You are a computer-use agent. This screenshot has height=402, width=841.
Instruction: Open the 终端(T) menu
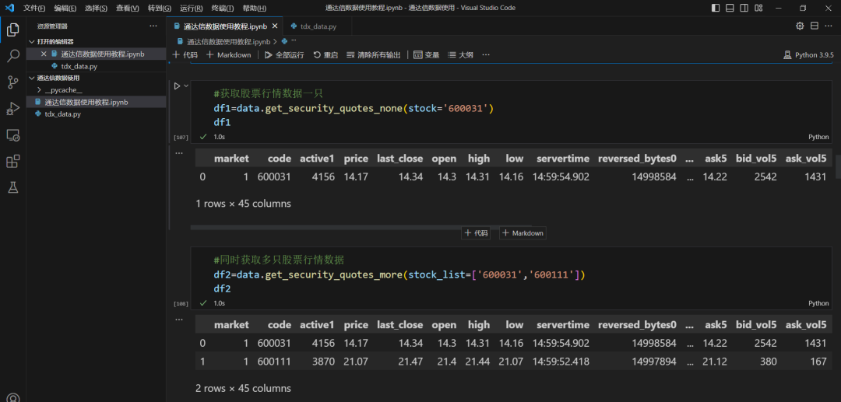click(223, 8)
